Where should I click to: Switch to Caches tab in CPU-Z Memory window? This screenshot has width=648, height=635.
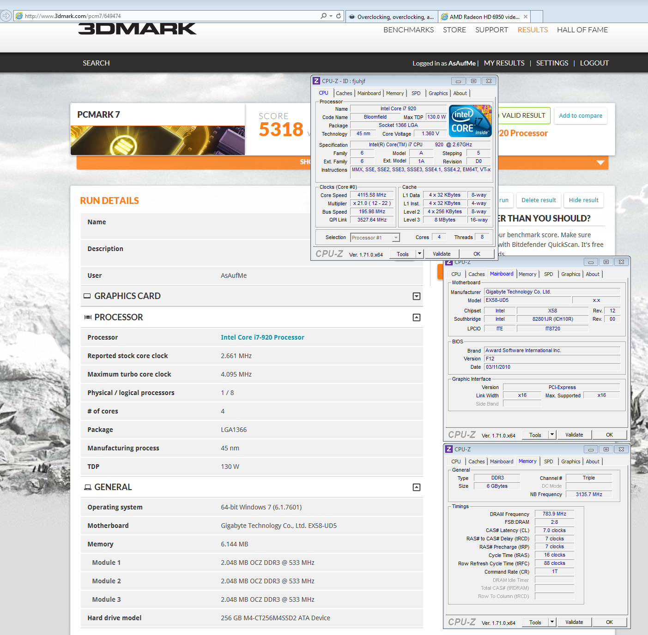[x=477, y=461]
